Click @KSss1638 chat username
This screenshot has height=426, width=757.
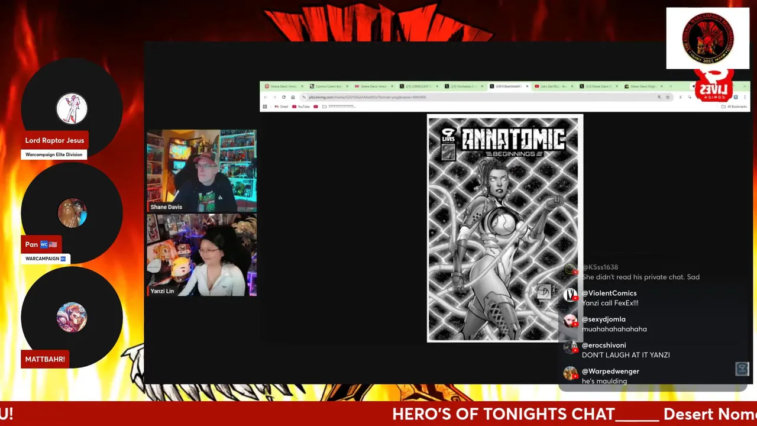coord(600,267)
